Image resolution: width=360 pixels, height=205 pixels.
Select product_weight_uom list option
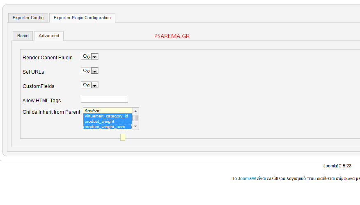pos(108,127)
